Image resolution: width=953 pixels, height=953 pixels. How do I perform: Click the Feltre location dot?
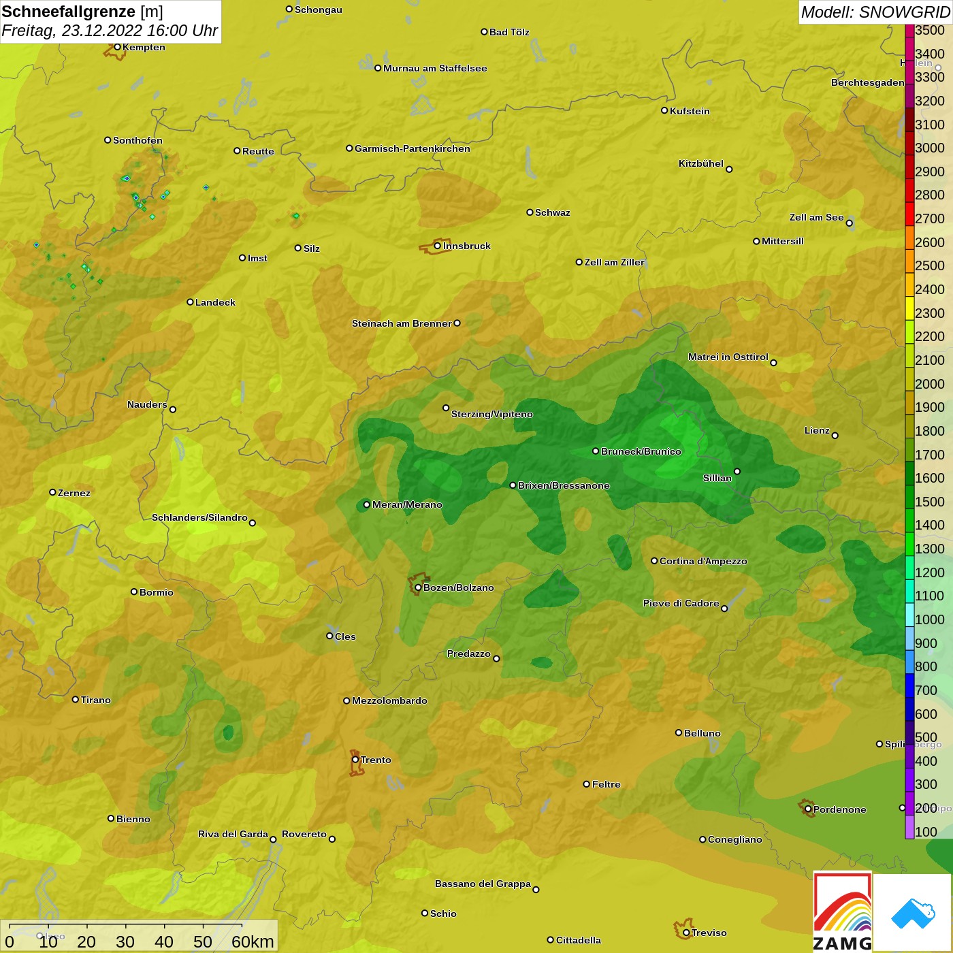pos(587,784)
